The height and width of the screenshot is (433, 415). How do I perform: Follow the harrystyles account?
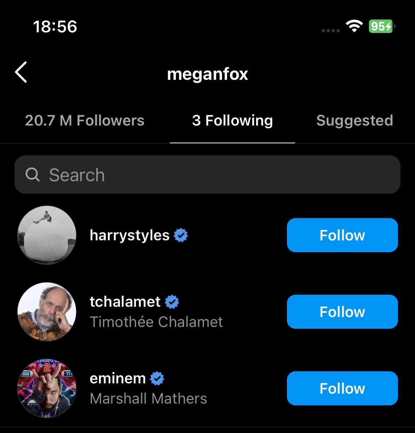click(x=342, y=235)
